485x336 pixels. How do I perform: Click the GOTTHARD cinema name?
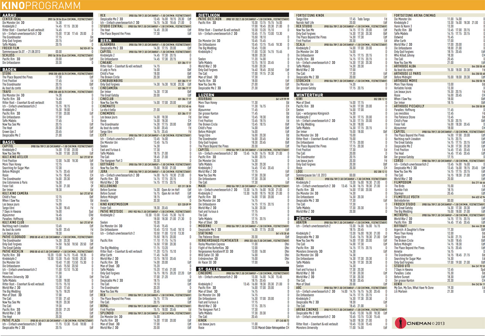click(x=108, y=164)
